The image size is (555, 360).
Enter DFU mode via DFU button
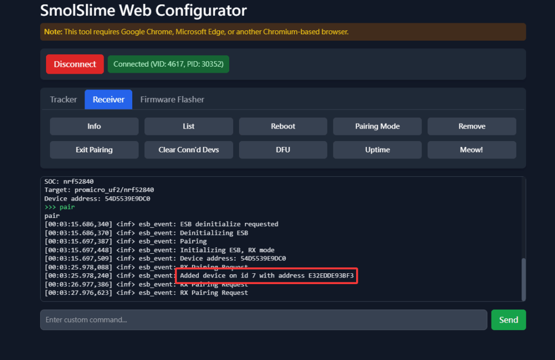click(x=283, y=150)
